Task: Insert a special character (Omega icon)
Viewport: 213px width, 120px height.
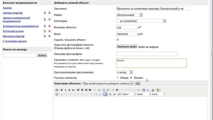Action: [x=119, y=94]
